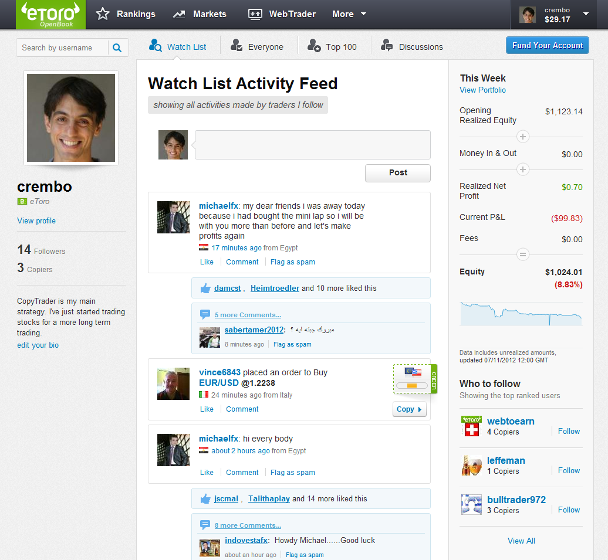608x560 pixels.
Task: Click the plus circle under Money In & Out
Action: [523, 169]
